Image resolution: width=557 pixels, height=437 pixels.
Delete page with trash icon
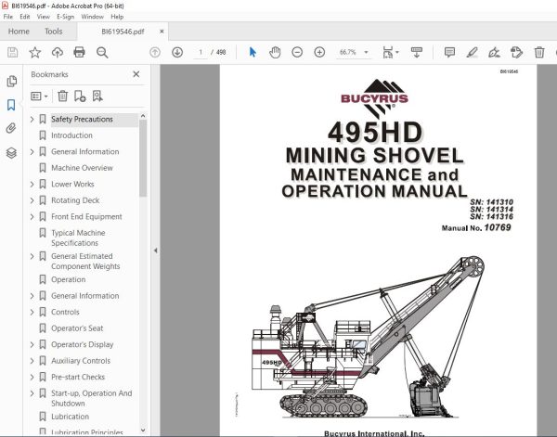pos(539,53)
